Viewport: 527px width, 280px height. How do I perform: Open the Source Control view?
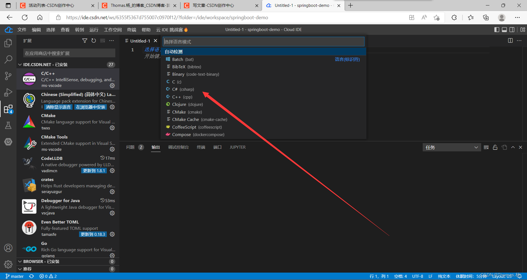[x=8, y=76]
